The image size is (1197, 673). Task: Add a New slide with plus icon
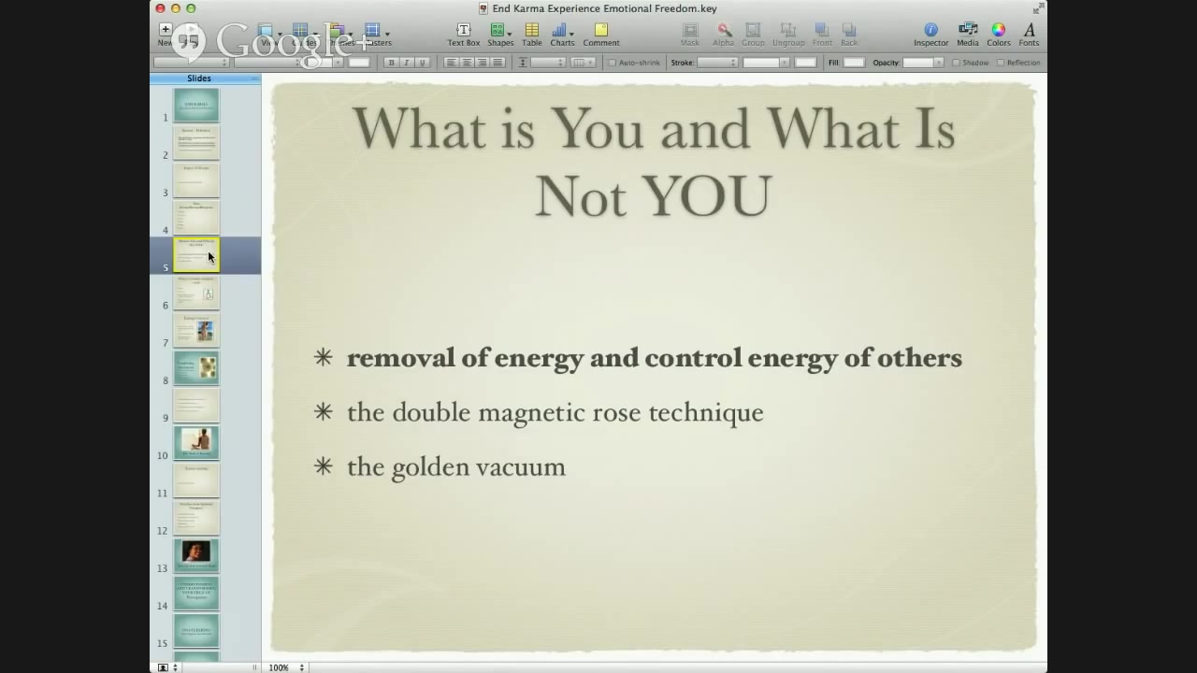165,35
